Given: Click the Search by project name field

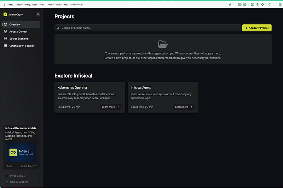Looking at the screenshot, I should pos(148,28).
